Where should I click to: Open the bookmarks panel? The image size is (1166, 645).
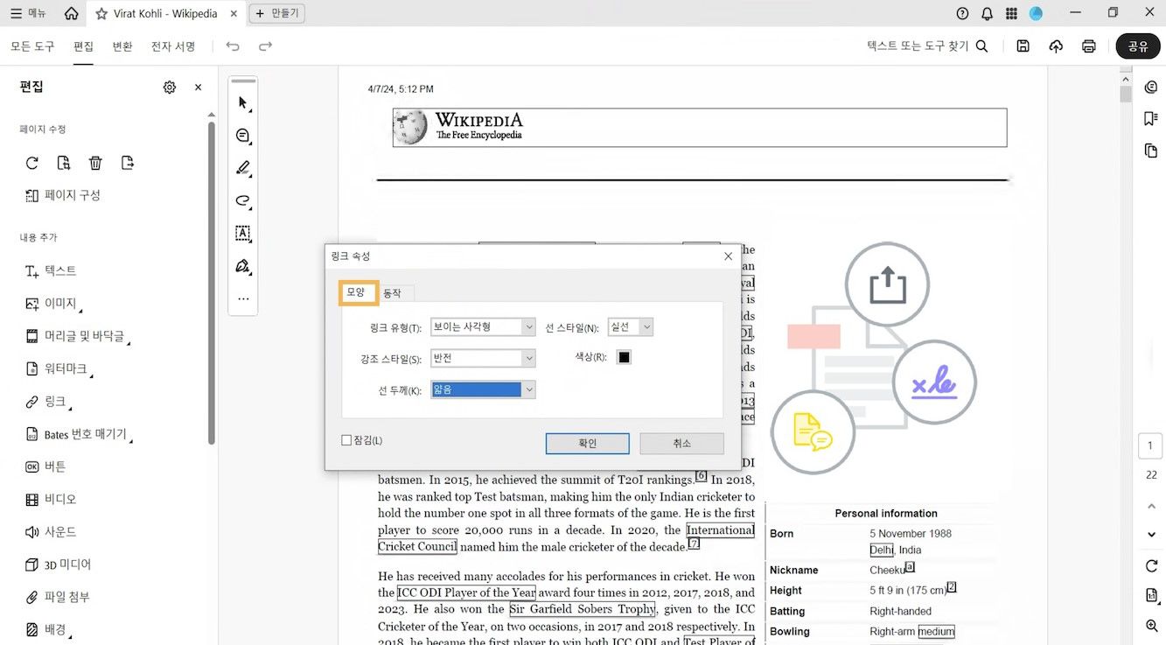1151,119
